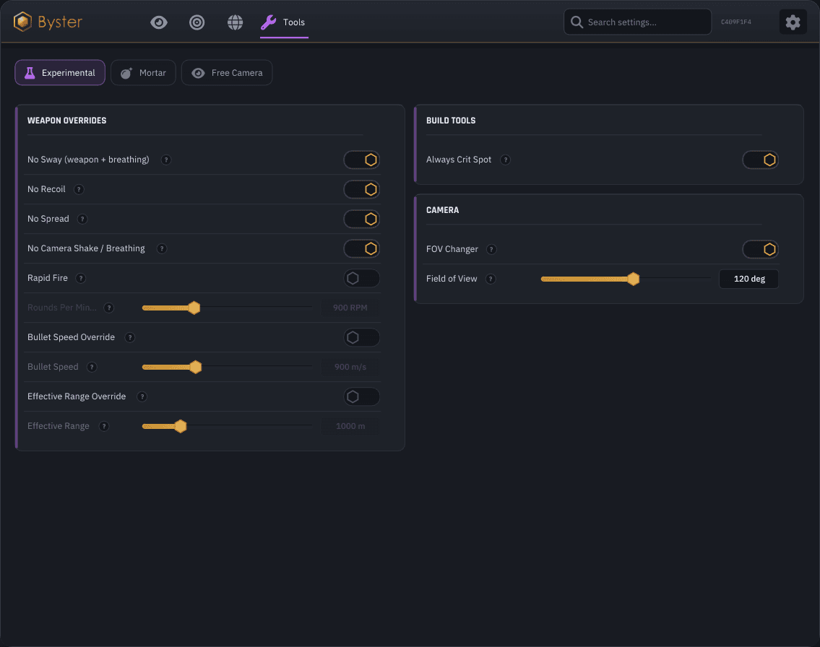The width and height of the screenshot is (820, 647).
Task: Click the Rounds Per Min slider handle
Action: pos(194,308)
